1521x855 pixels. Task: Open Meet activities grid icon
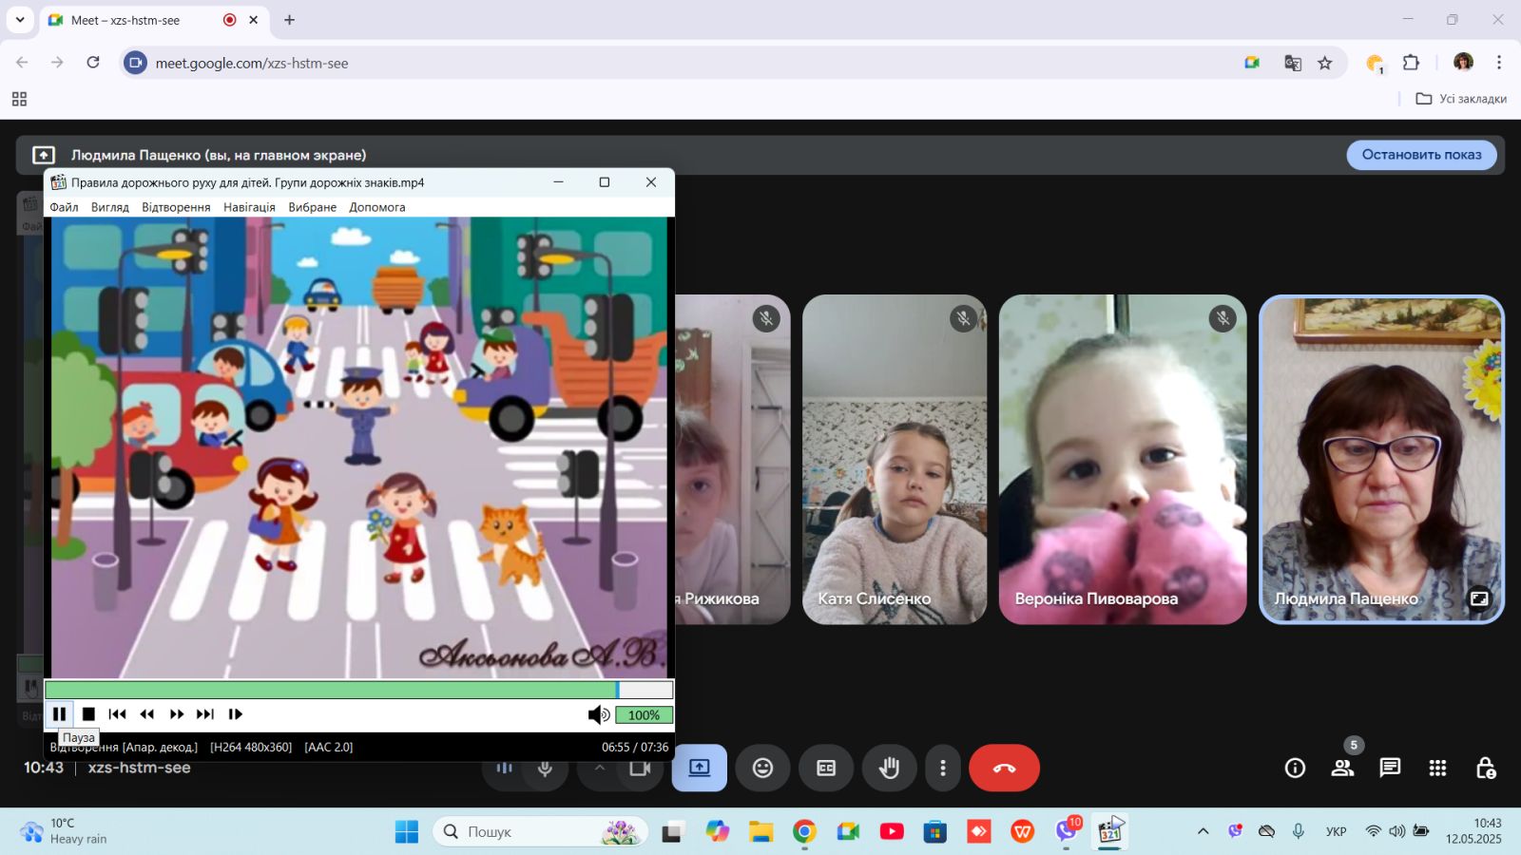click(x=1437, y=768)
